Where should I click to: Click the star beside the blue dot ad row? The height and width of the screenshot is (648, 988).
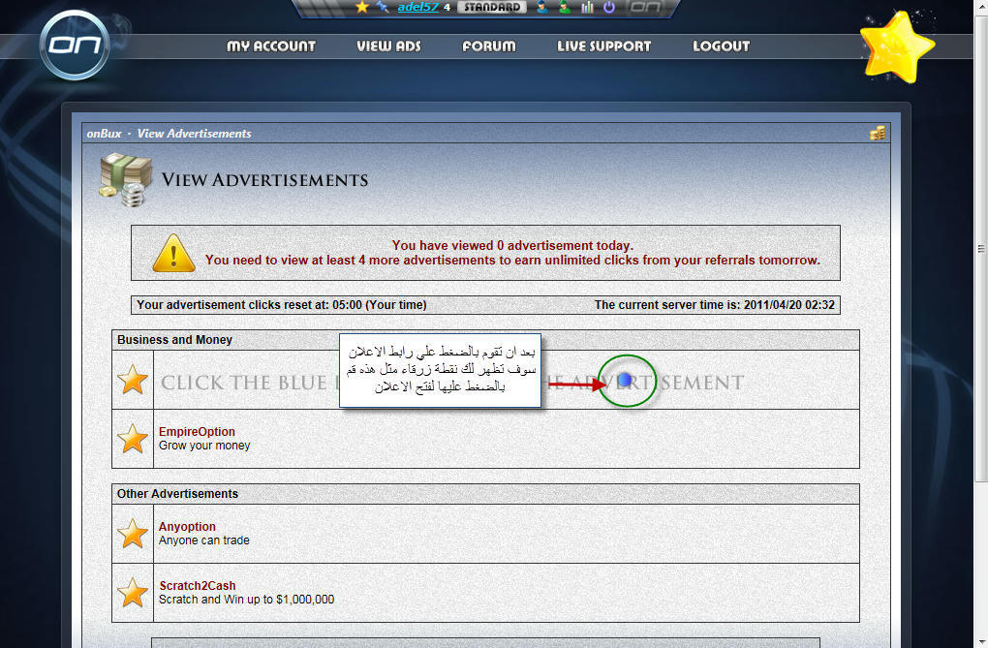pyautogui.click(x=133, y=380)
